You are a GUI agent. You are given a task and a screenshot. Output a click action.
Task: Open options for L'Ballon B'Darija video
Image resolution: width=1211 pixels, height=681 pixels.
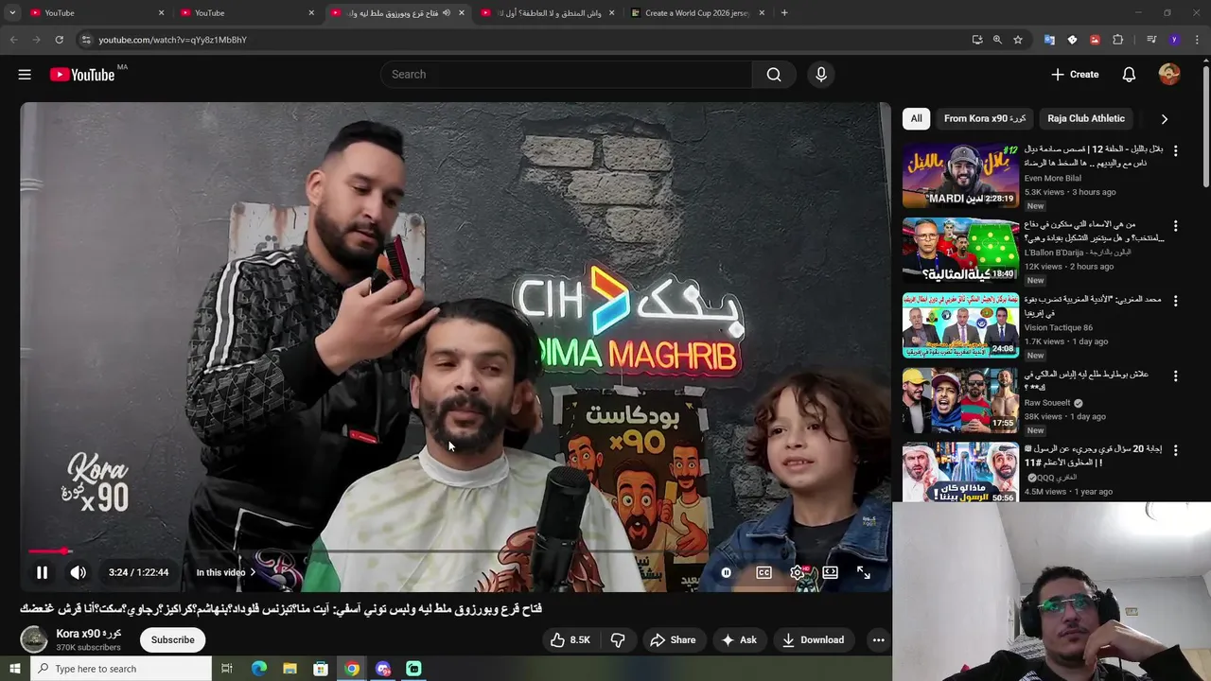coord(1175,226)
